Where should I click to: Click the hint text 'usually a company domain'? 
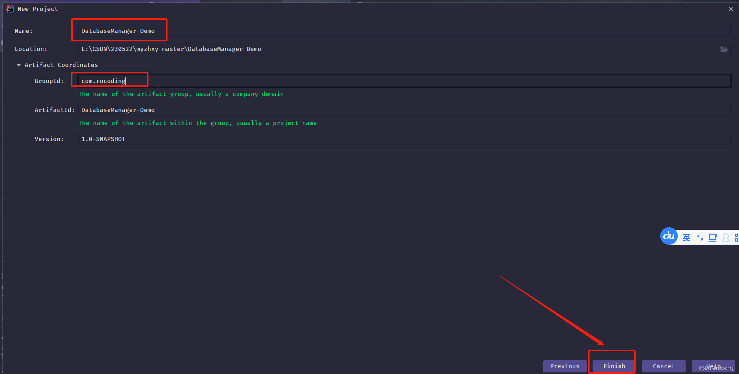(240, 94)
